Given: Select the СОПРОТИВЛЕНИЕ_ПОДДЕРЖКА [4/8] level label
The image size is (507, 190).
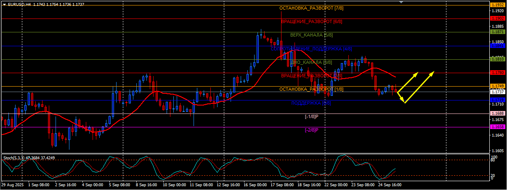Looking at the screenshot, I should point(311,49).
